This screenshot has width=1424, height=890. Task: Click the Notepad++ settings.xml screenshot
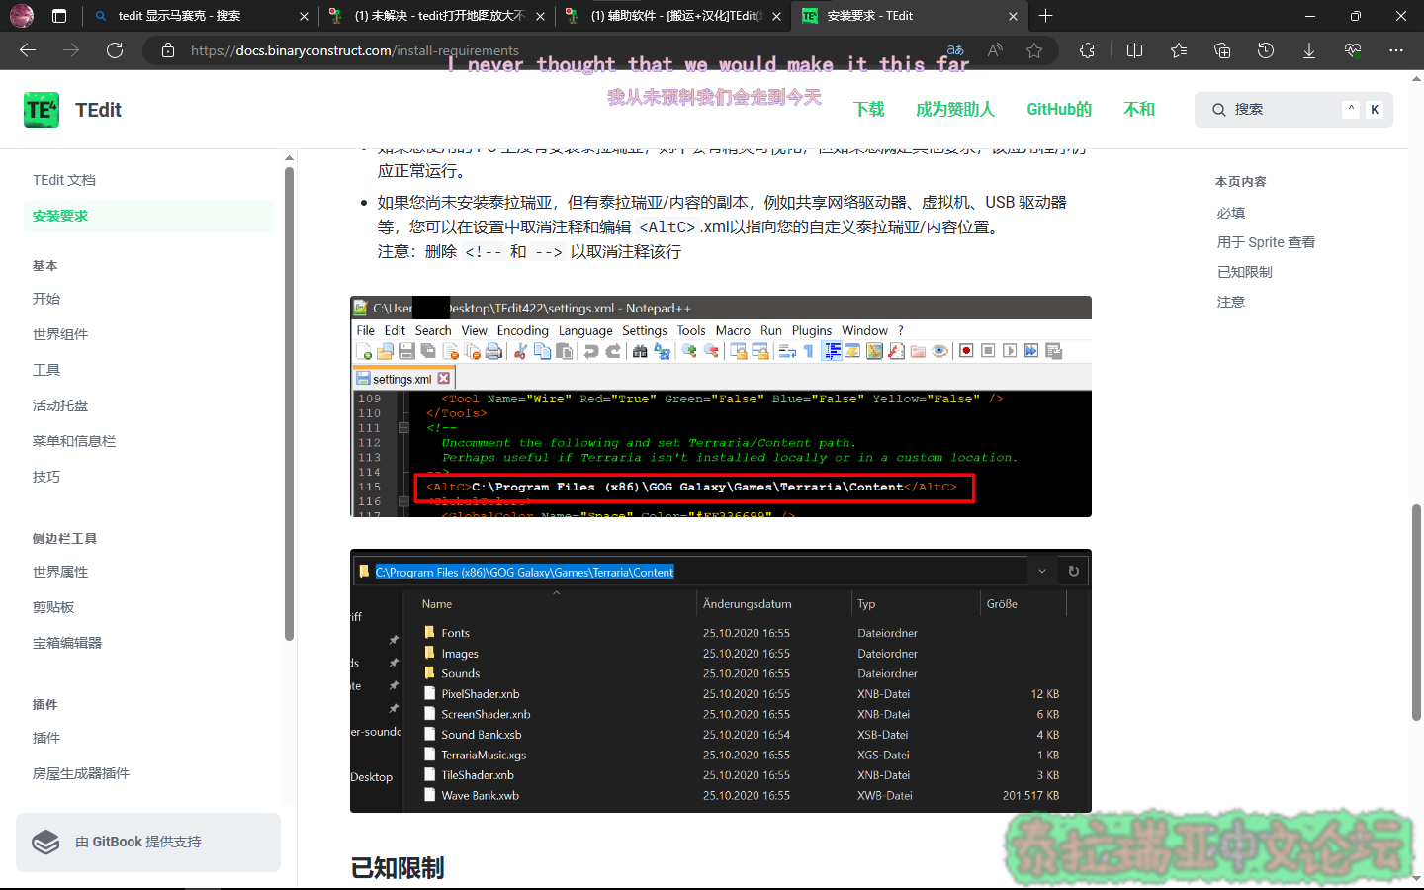coord(721,406)
